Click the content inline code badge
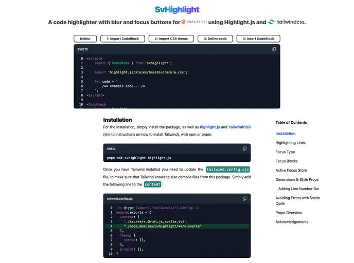354x263 pixels. click(152, 184)
